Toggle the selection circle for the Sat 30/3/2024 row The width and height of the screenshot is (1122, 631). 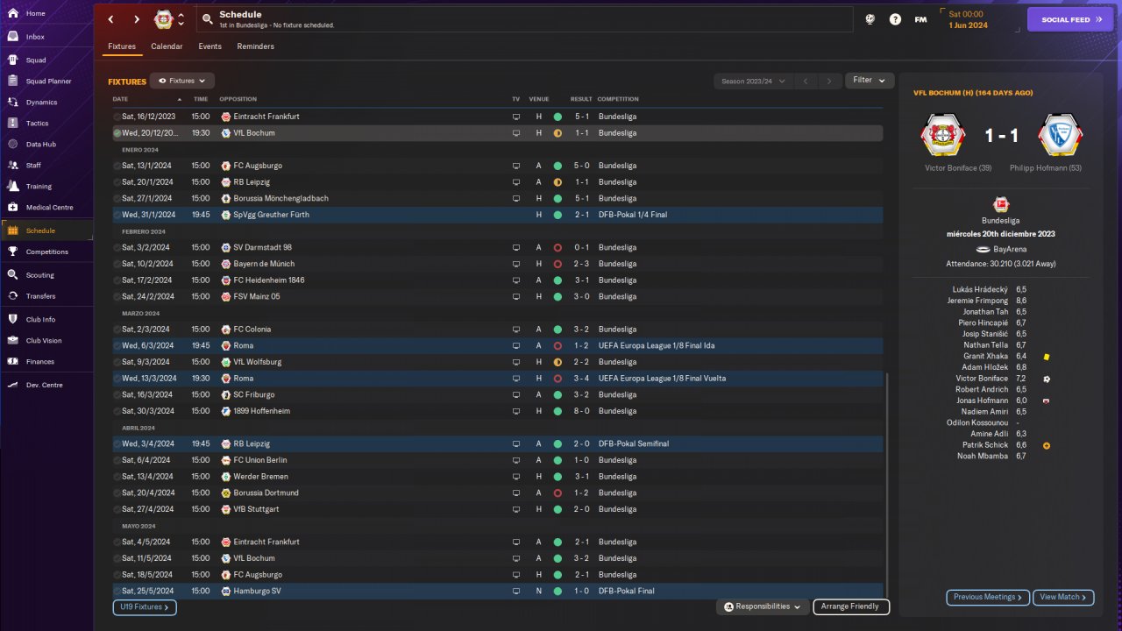(117, 411)
